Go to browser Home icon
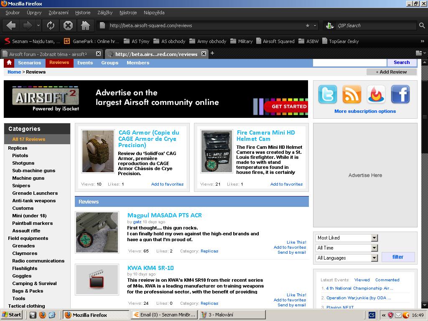The height and width of the screenshot is (321, 428). [85, 25]
